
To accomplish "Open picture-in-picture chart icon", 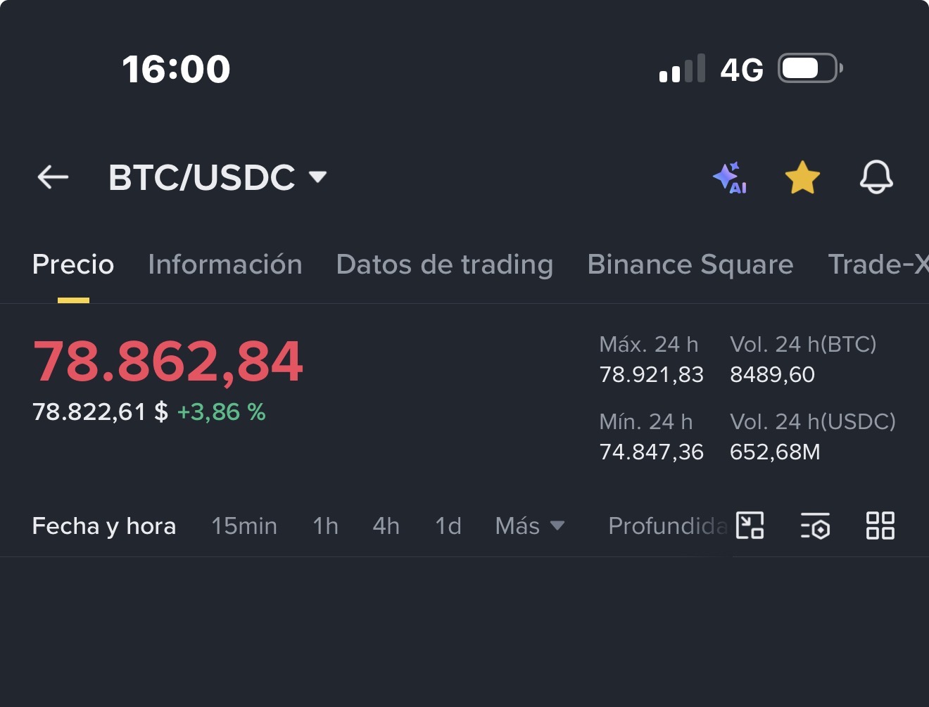I will click(750, 526).
